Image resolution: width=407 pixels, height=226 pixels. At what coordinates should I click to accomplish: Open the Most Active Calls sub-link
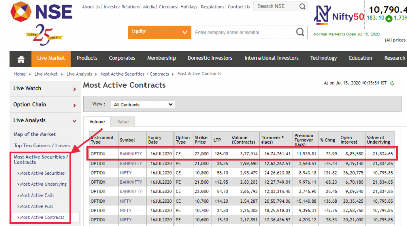[37, 196]
